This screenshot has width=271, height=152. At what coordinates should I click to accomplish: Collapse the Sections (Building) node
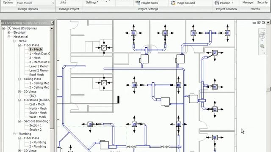point(19,121)
